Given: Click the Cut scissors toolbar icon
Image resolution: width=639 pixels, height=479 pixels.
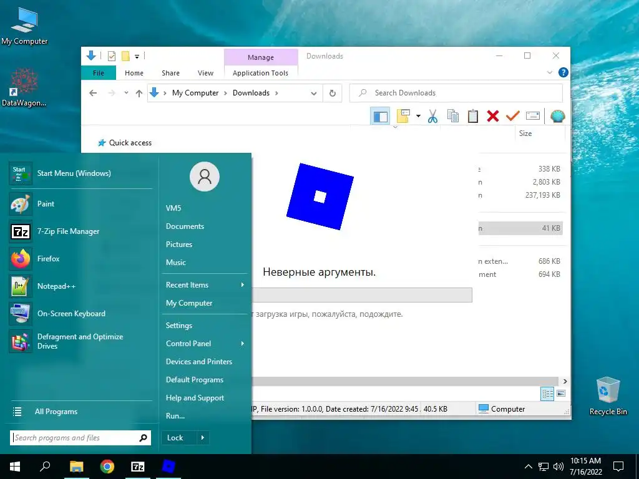Looking at the screenshot, I should [433, 117].
